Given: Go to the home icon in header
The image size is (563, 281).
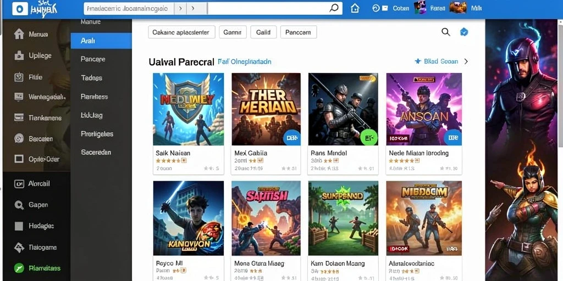Looking at the screenshot, I should pos(355,8).
